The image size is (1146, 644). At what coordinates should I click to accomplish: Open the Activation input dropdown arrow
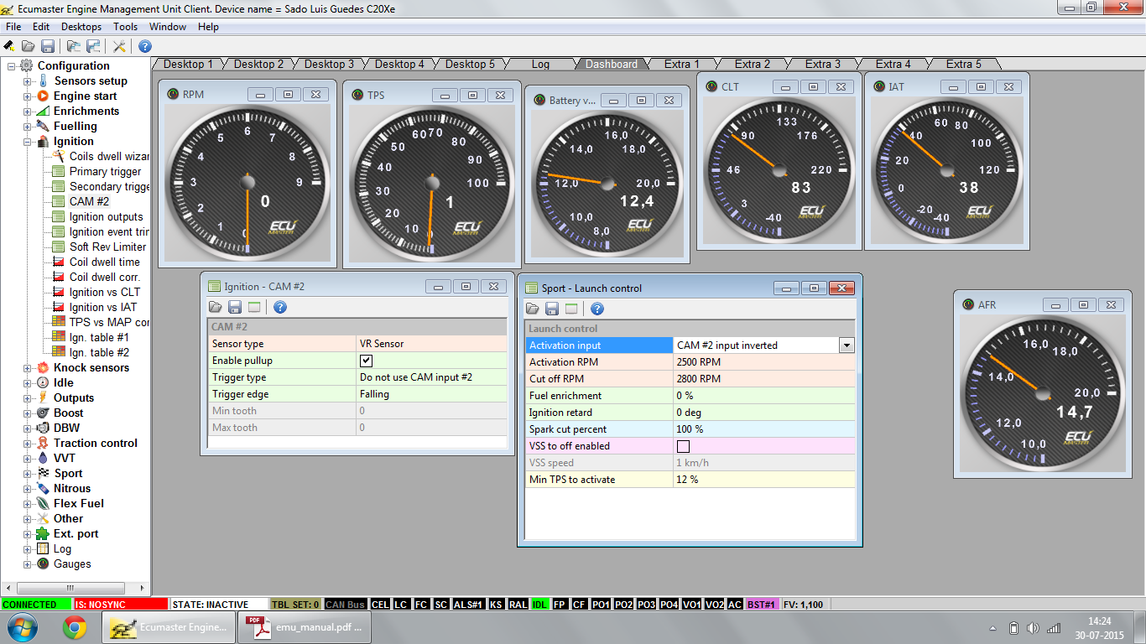pos(846,345)
